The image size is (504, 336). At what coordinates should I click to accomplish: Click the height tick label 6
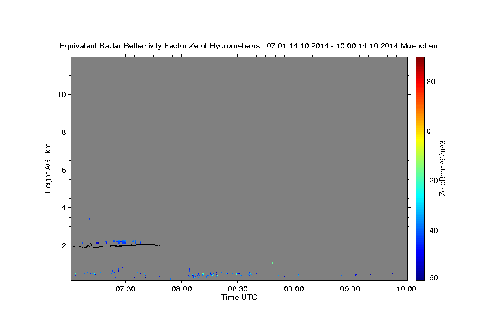[x=64, y=170]
